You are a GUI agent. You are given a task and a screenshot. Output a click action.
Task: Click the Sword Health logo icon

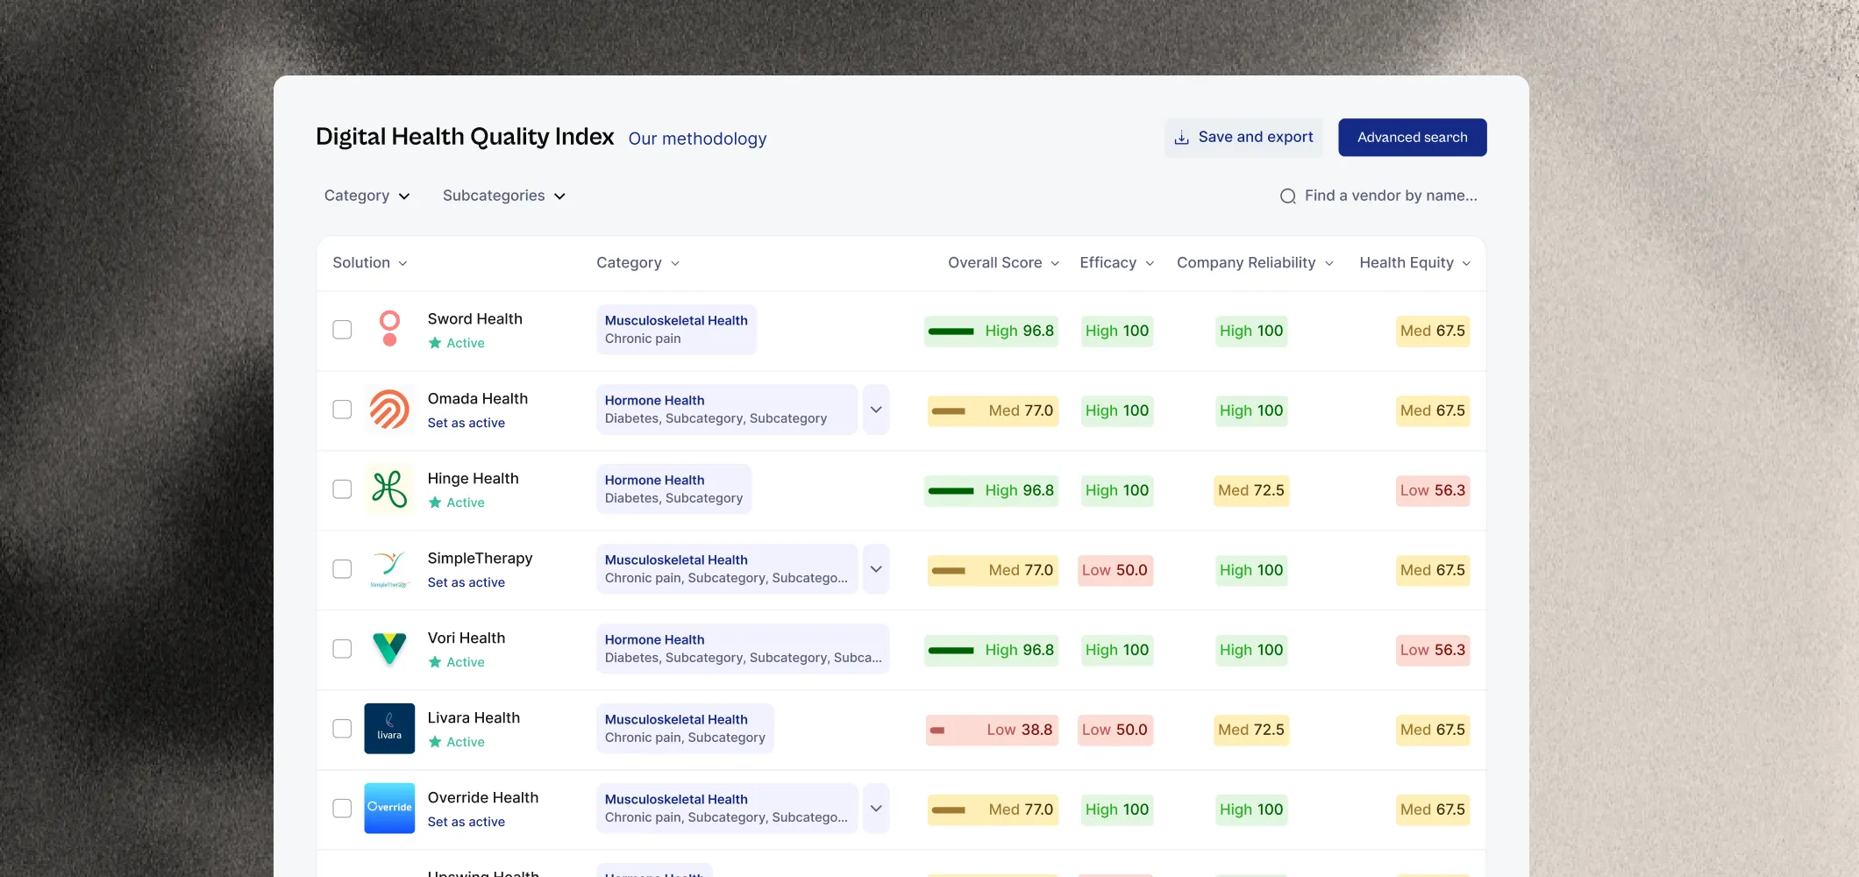pos(389,329)
